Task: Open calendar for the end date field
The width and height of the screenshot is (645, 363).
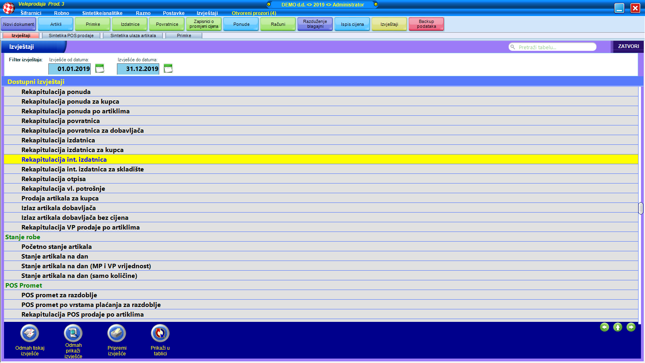Action: 168,69
